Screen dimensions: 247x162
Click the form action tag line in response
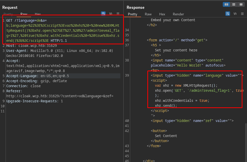pyautogui.click(x=177, y=40)
